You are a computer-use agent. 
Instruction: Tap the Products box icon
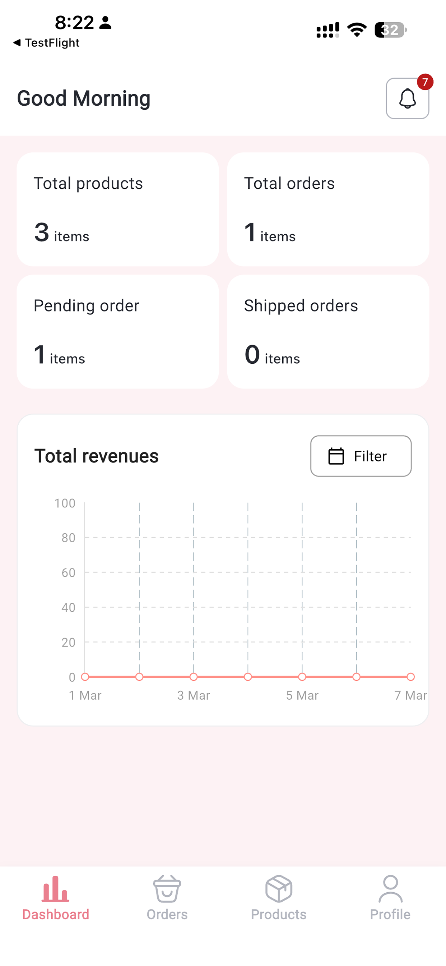click(278, 889)
